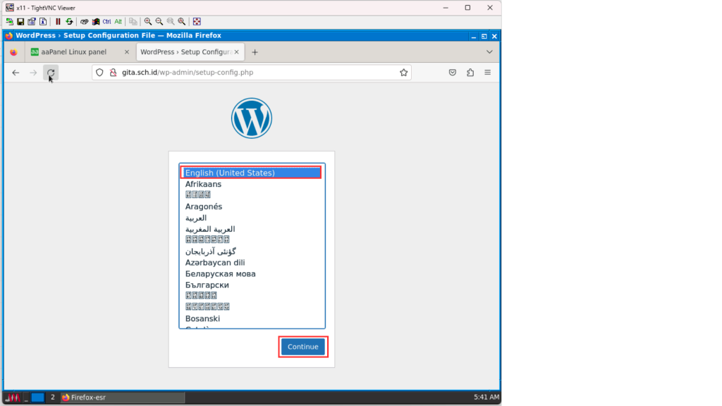Bookmark this page with the star icon
722x406 pixels.
tap(404, 73)
